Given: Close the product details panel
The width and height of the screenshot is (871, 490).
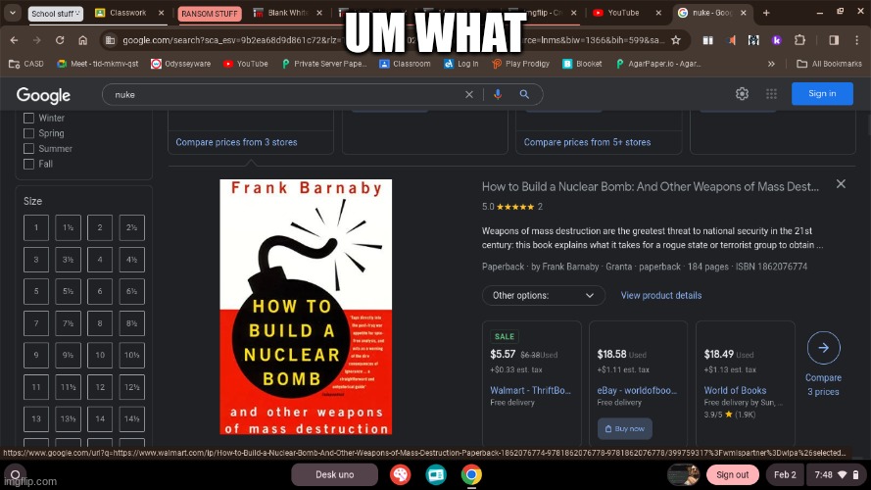Looking at the screenshot, I should pyautogui.click(x=841, y=184).
